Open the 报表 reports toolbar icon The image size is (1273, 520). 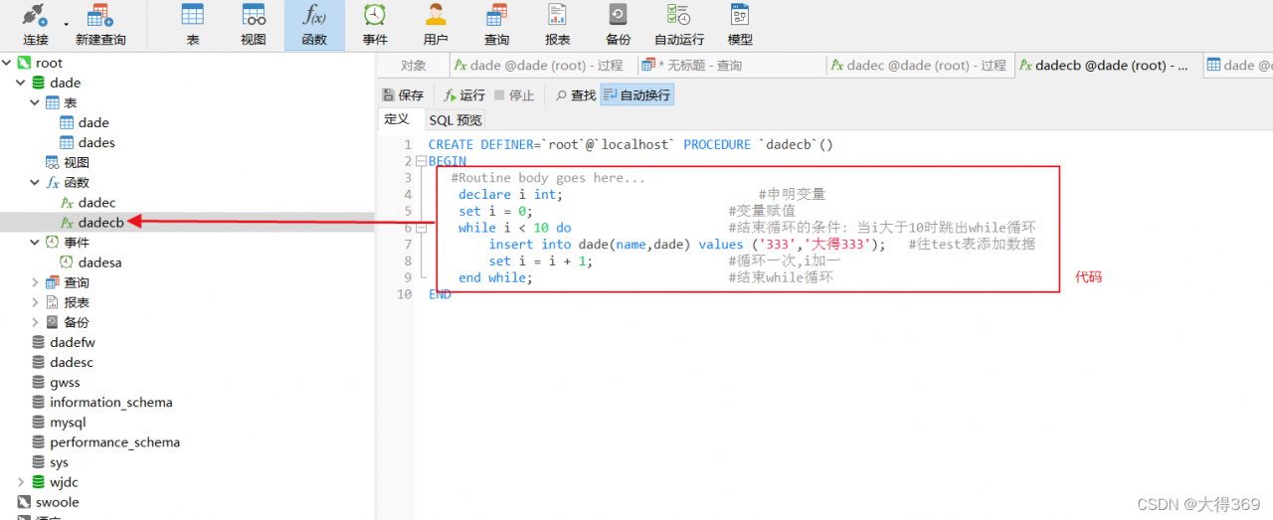(x=557, y=25)
